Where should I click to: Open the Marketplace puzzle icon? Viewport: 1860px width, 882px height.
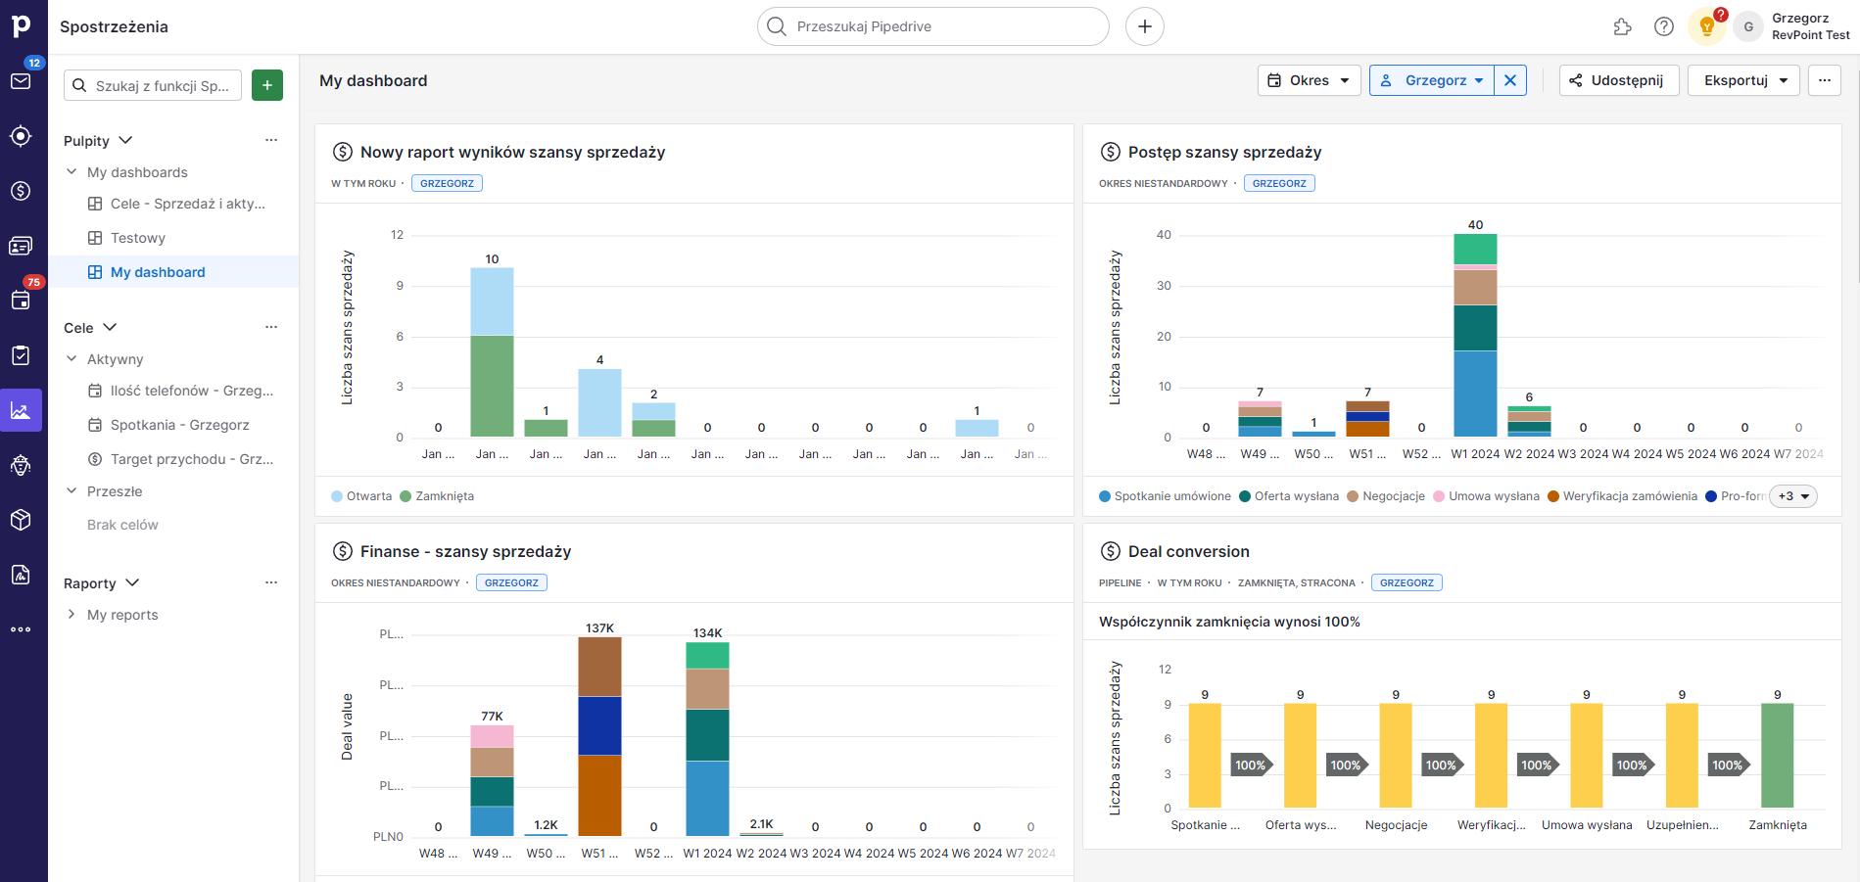pyautogui.click(x=1623, y=26)
